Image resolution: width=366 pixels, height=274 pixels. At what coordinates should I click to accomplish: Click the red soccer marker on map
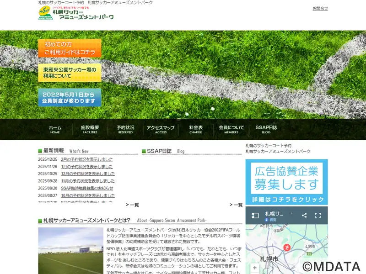tap(287, 248)
